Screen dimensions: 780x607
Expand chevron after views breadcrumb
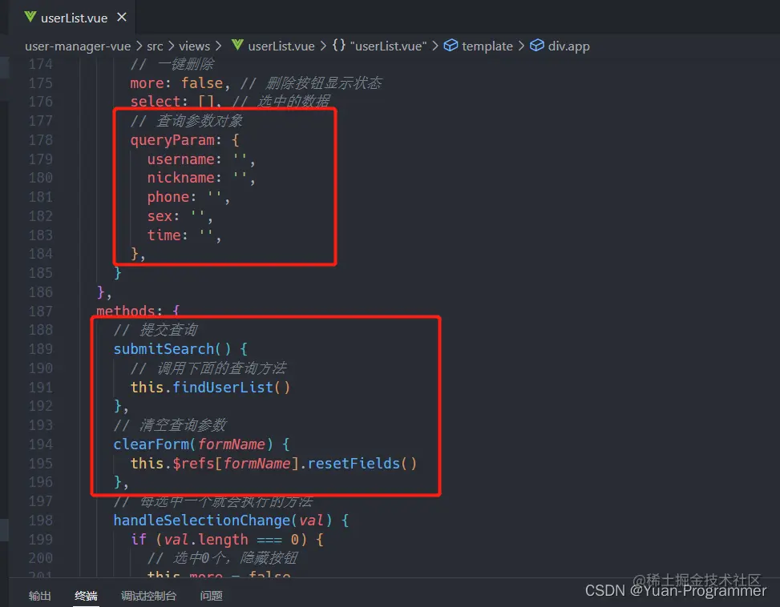coord(218,46)
